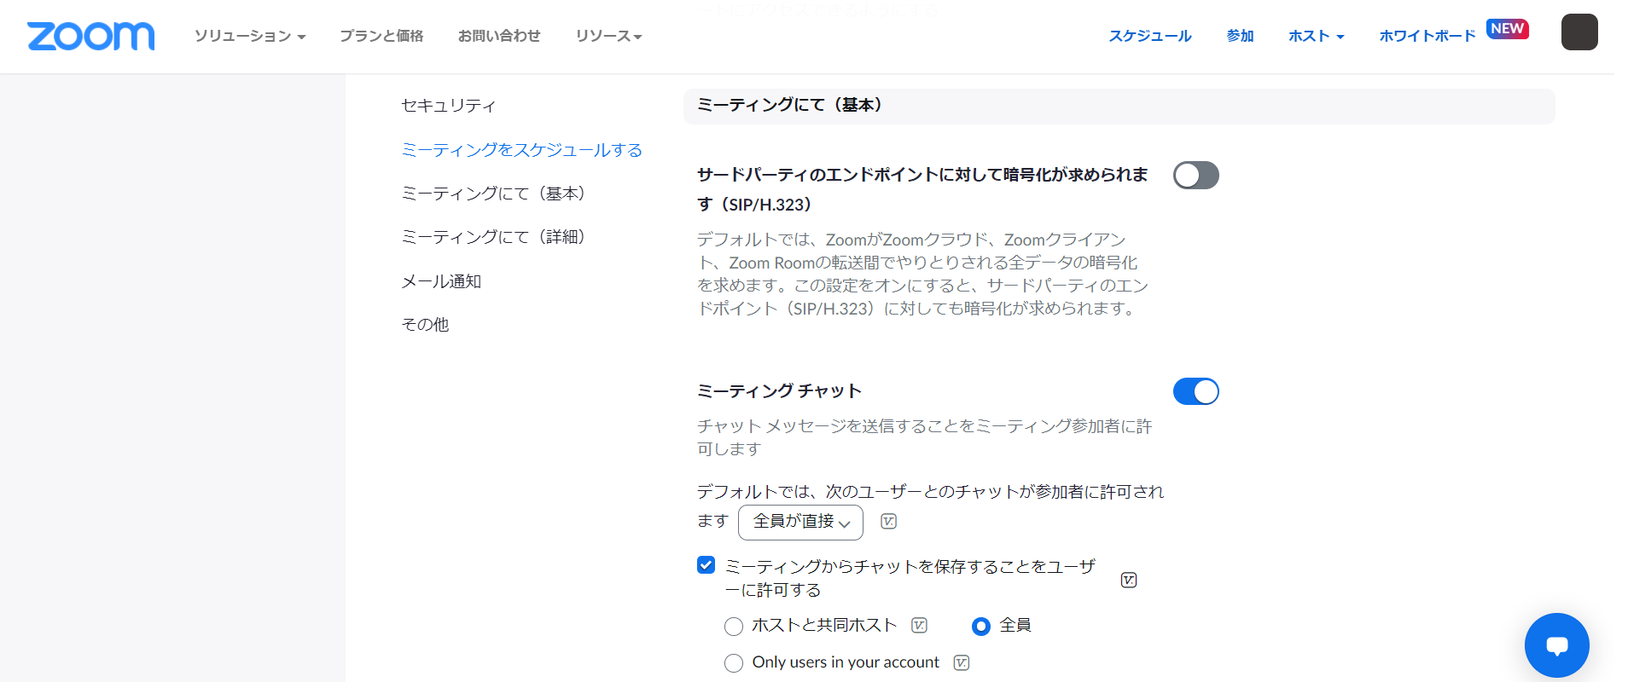Viewport: 1628px width, 682px height.
Task: Click info icon beside 全員が直接 dropdown
Action: pyautogui.click(x=888, y=522)
